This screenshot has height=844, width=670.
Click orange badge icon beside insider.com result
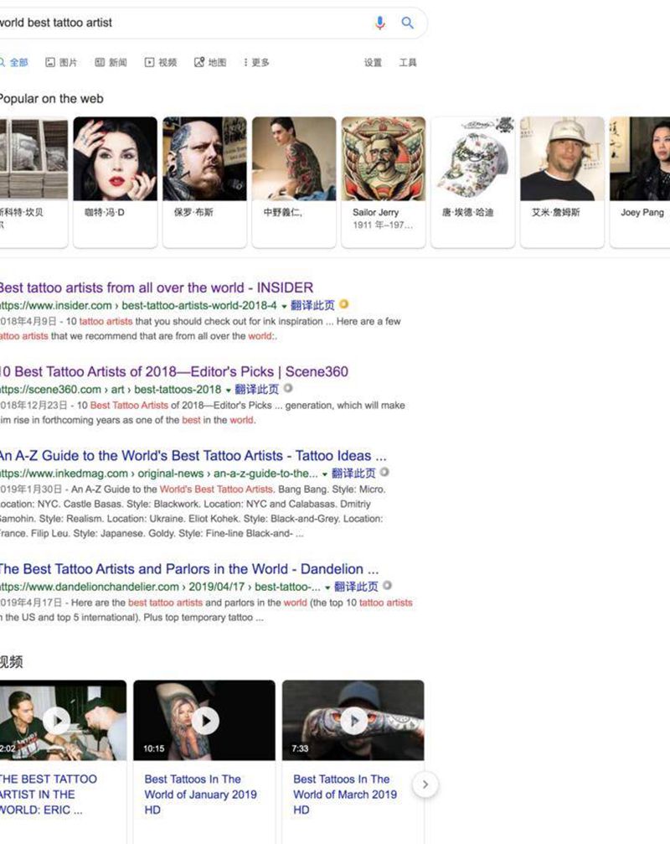(343, 304)
